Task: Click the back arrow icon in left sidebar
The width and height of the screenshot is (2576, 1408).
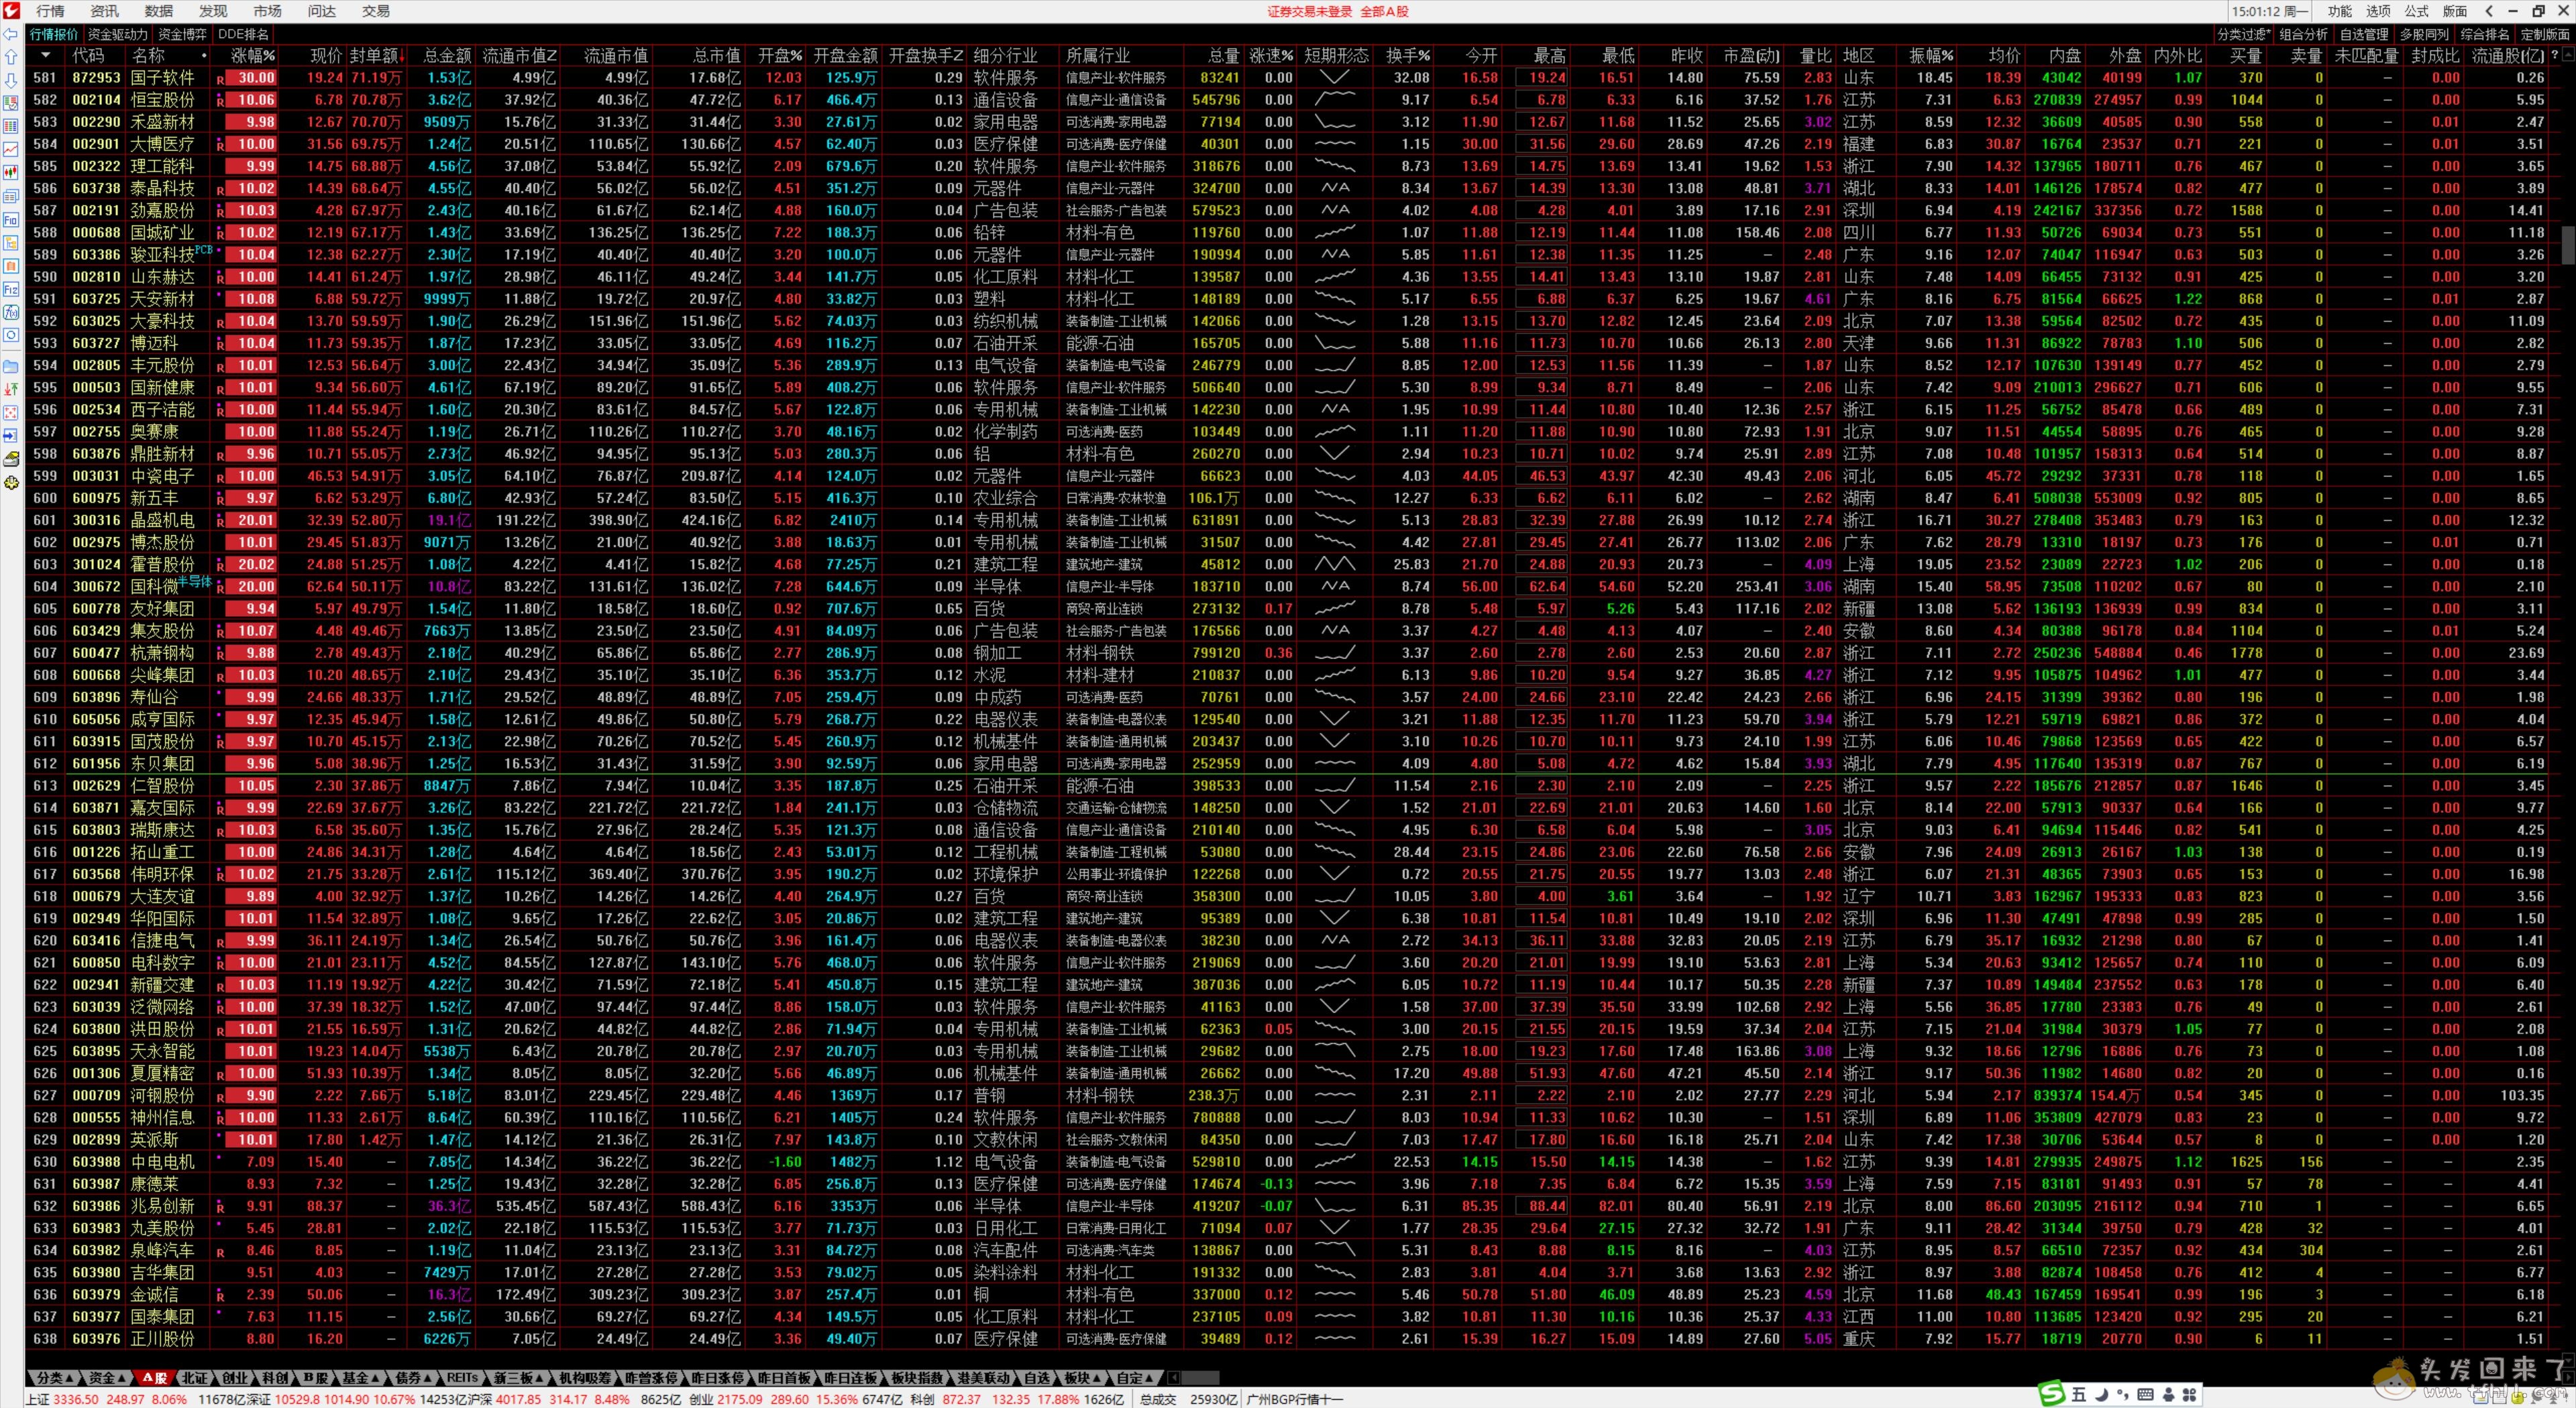Action: pos(11,34)
